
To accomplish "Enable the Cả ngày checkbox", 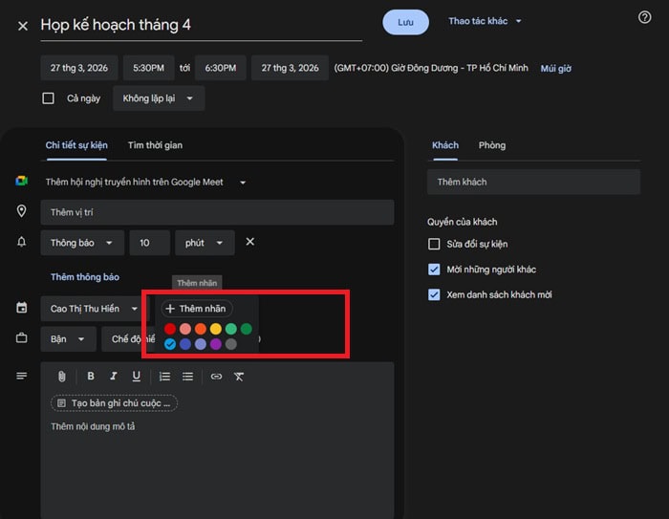I will click(x=49, y=98).
